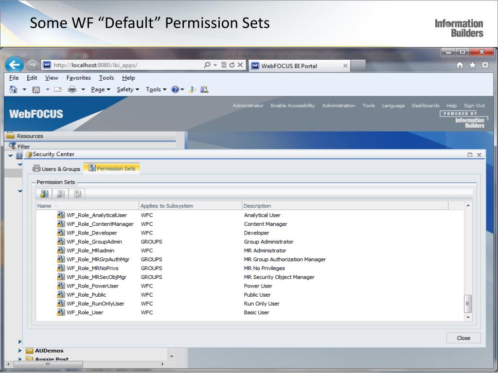This screenshot has width=498, height=373.
Task: Click the Filter funnel icon in Resources
Action: tap(12, 146)
